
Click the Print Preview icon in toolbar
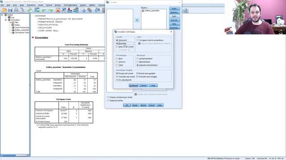tap(22, 10)
